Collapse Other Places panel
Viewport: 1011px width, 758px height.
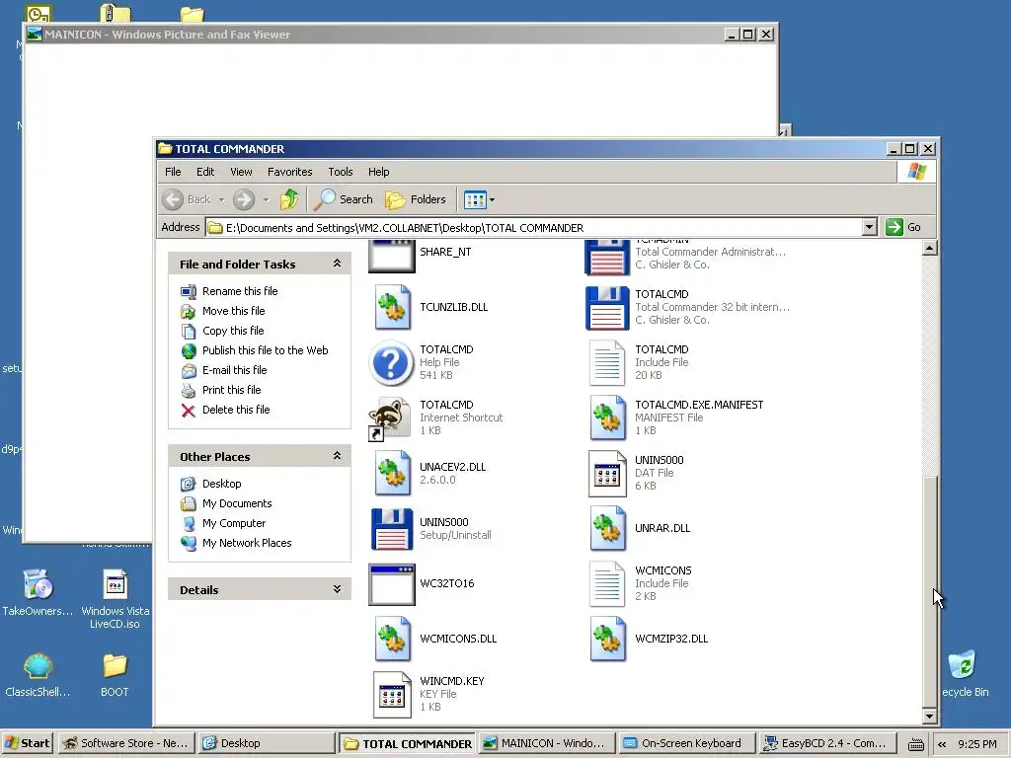pos(337,456)
